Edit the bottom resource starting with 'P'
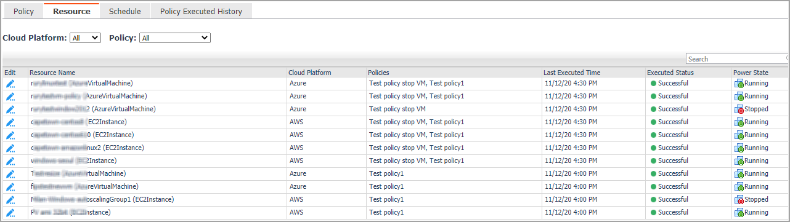Viewport: 790px width, 222px height. (10, 213)
